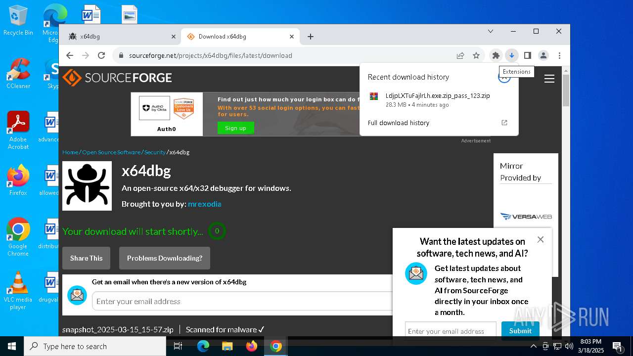The height and width of the screenshot is (356, 633).
Task: Click the Sign up ad button
Action: tap(235, 128)
